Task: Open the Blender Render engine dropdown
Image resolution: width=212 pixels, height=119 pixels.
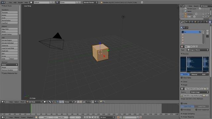Action: (x=90, y=2)
